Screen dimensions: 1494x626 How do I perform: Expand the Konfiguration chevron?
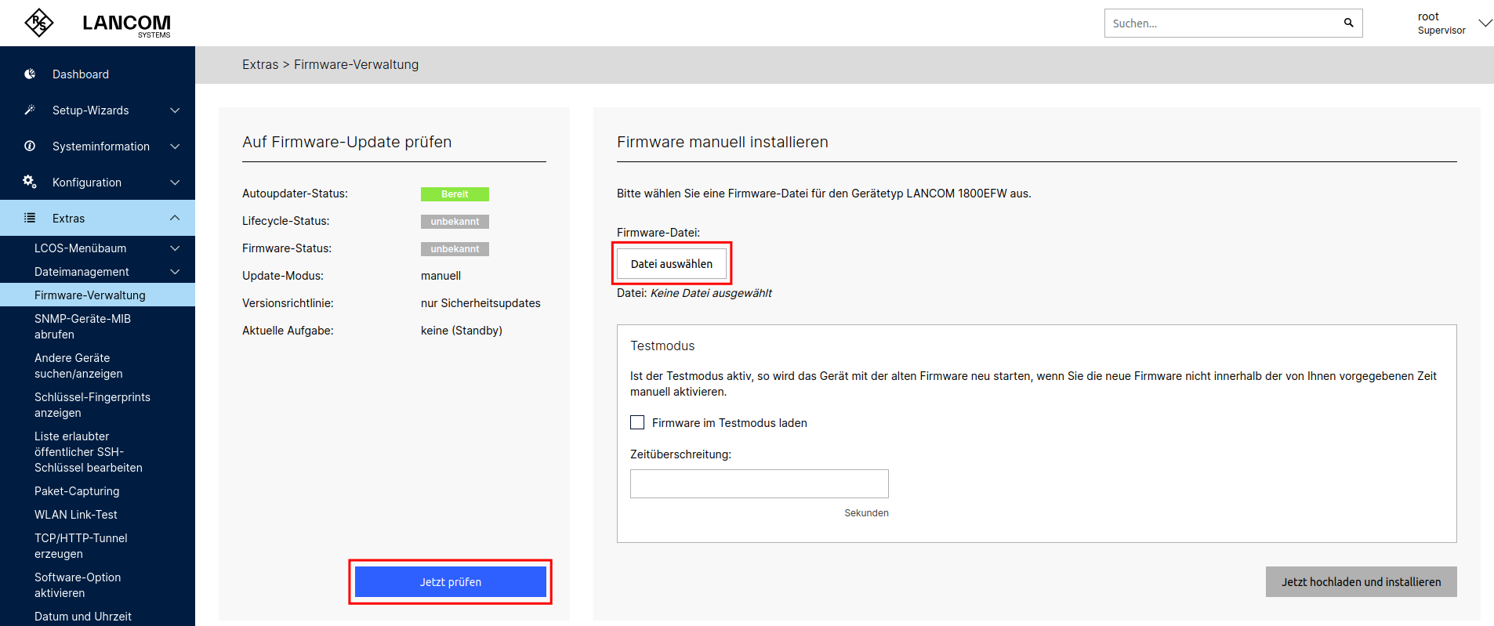coord(175,183)
